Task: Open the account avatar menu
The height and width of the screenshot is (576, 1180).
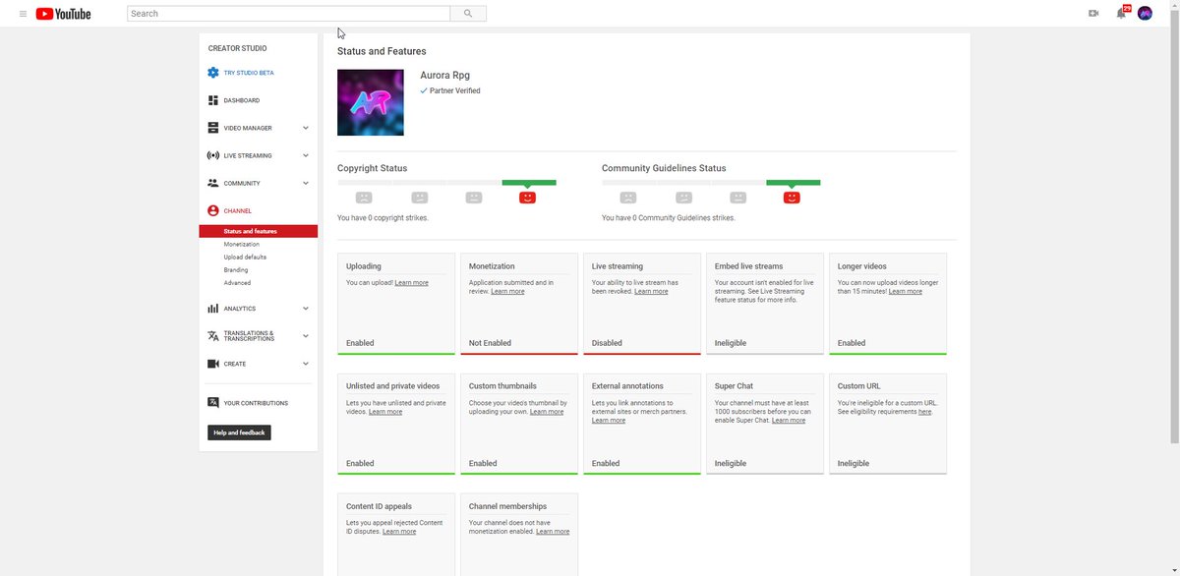Action: pyautogui.click(x=1145, y=14)
